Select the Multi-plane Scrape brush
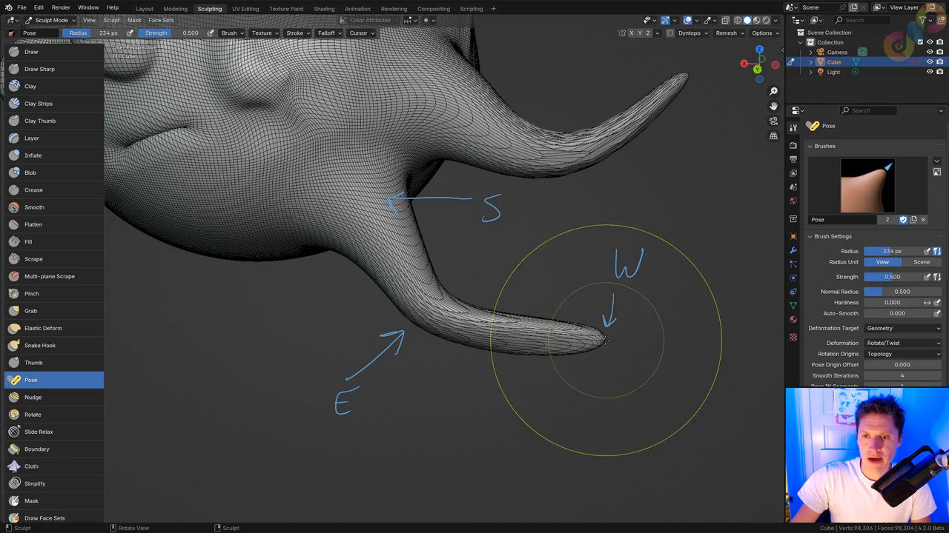The width and height of the screenshot is (949, 533). [53, 276]
